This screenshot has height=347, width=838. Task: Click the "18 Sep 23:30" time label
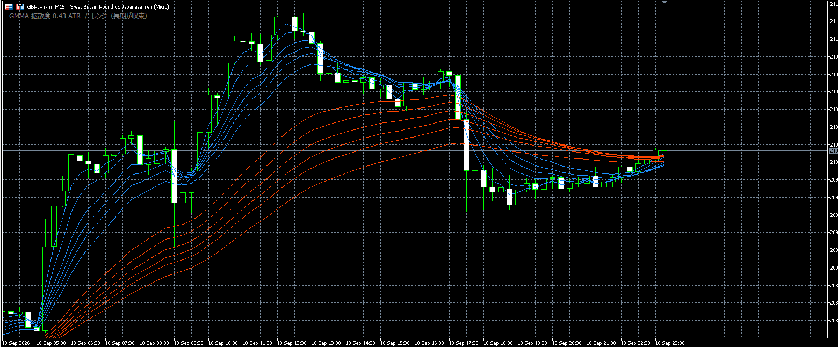click(x=669, y=343)
